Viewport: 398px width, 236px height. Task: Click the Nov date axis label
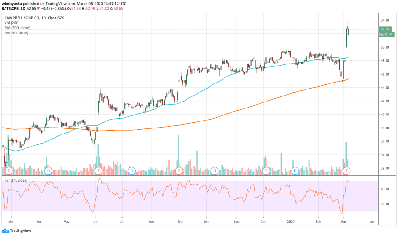point(236,222)
